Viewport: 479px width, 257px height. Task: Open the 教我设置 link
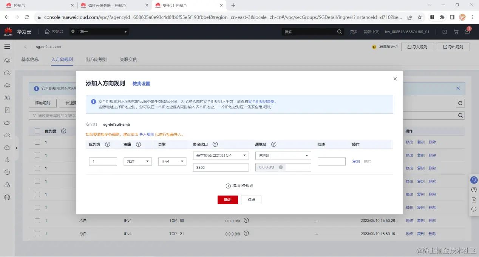(141, 84)
